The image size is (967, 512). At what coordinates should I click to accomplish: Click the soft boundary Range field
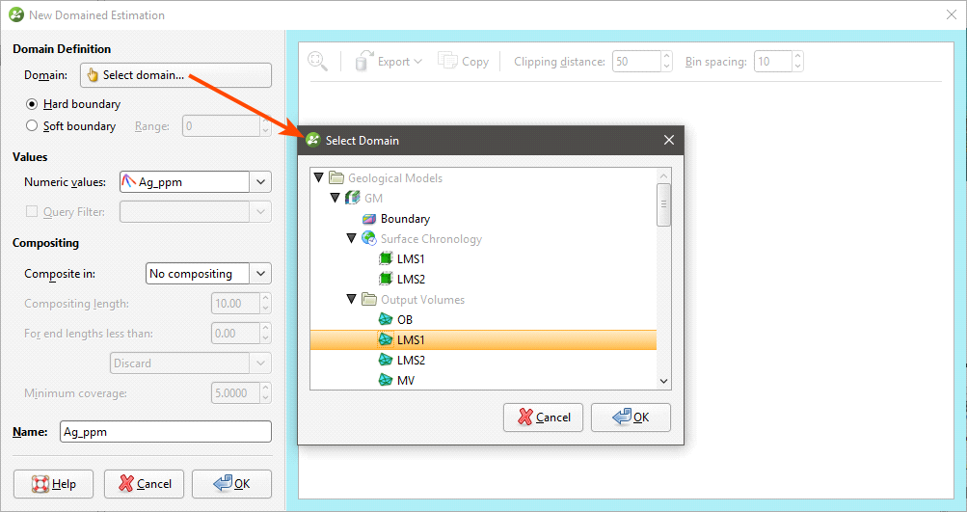point(222,126)
